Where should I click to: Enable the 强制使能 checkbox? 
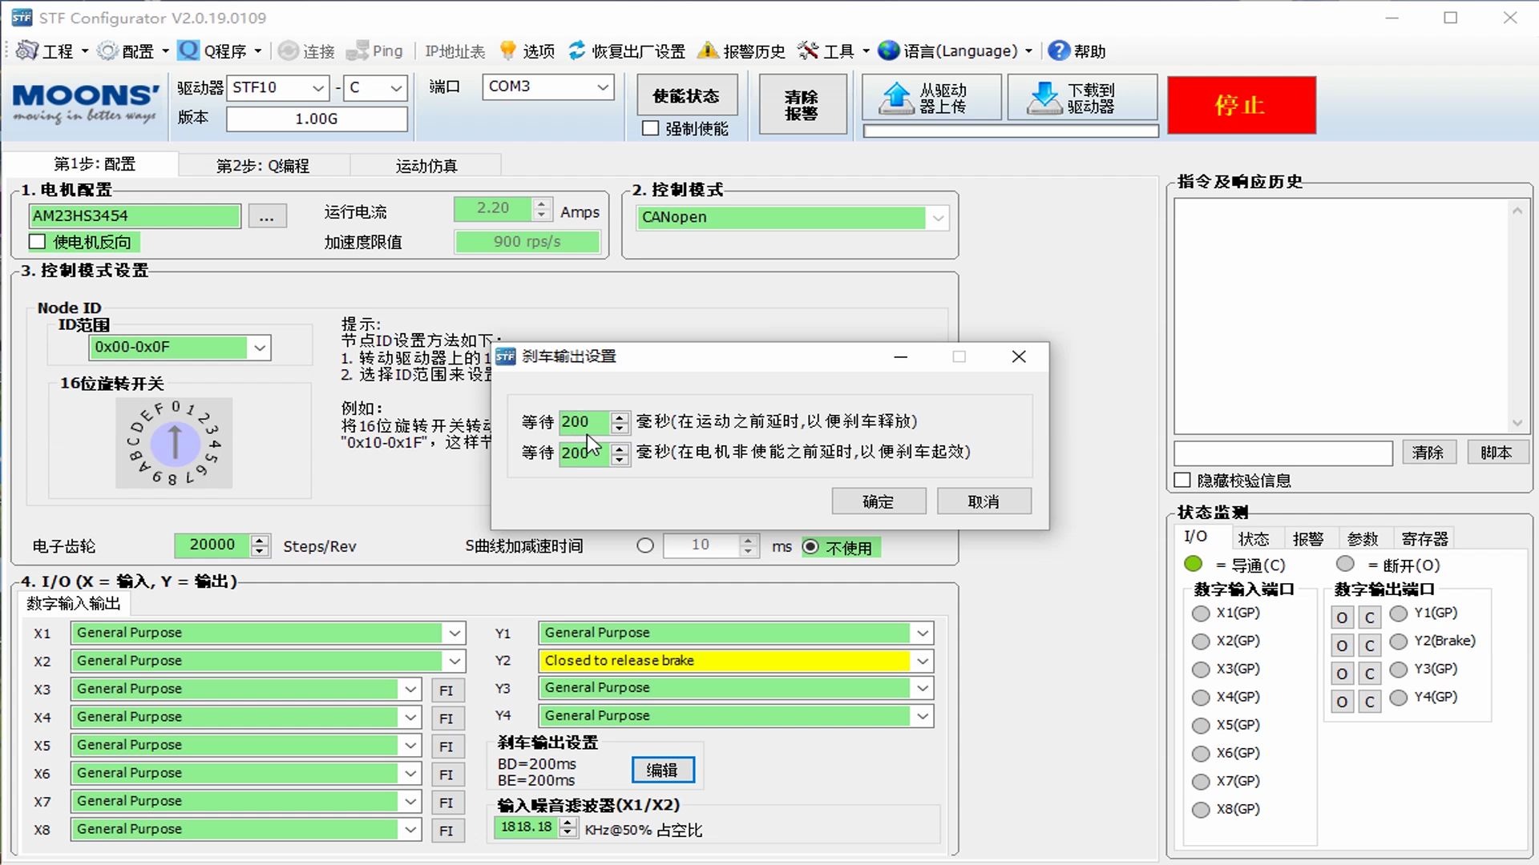click(650, 128)
